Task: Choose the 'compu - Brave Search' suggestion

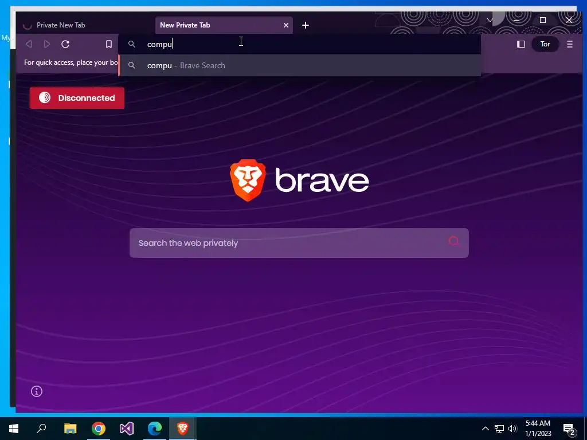Action: point(299,65)
